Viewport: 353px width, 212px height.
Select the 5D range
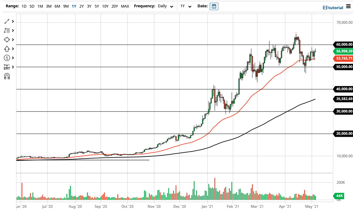coord(32,6)
